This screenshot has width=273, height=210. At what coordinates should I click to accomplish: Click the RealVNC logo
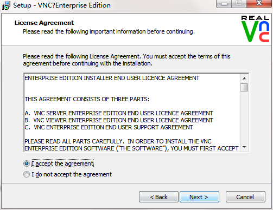(x=255, y=29)
